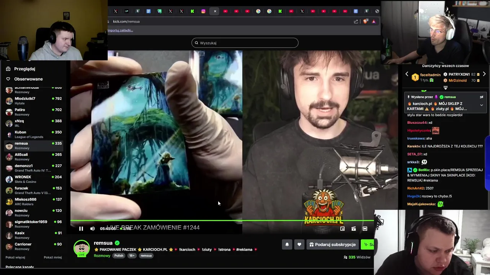
Task: Open Kubon channel in the sidebar
Action: click(x=34, y=134)
